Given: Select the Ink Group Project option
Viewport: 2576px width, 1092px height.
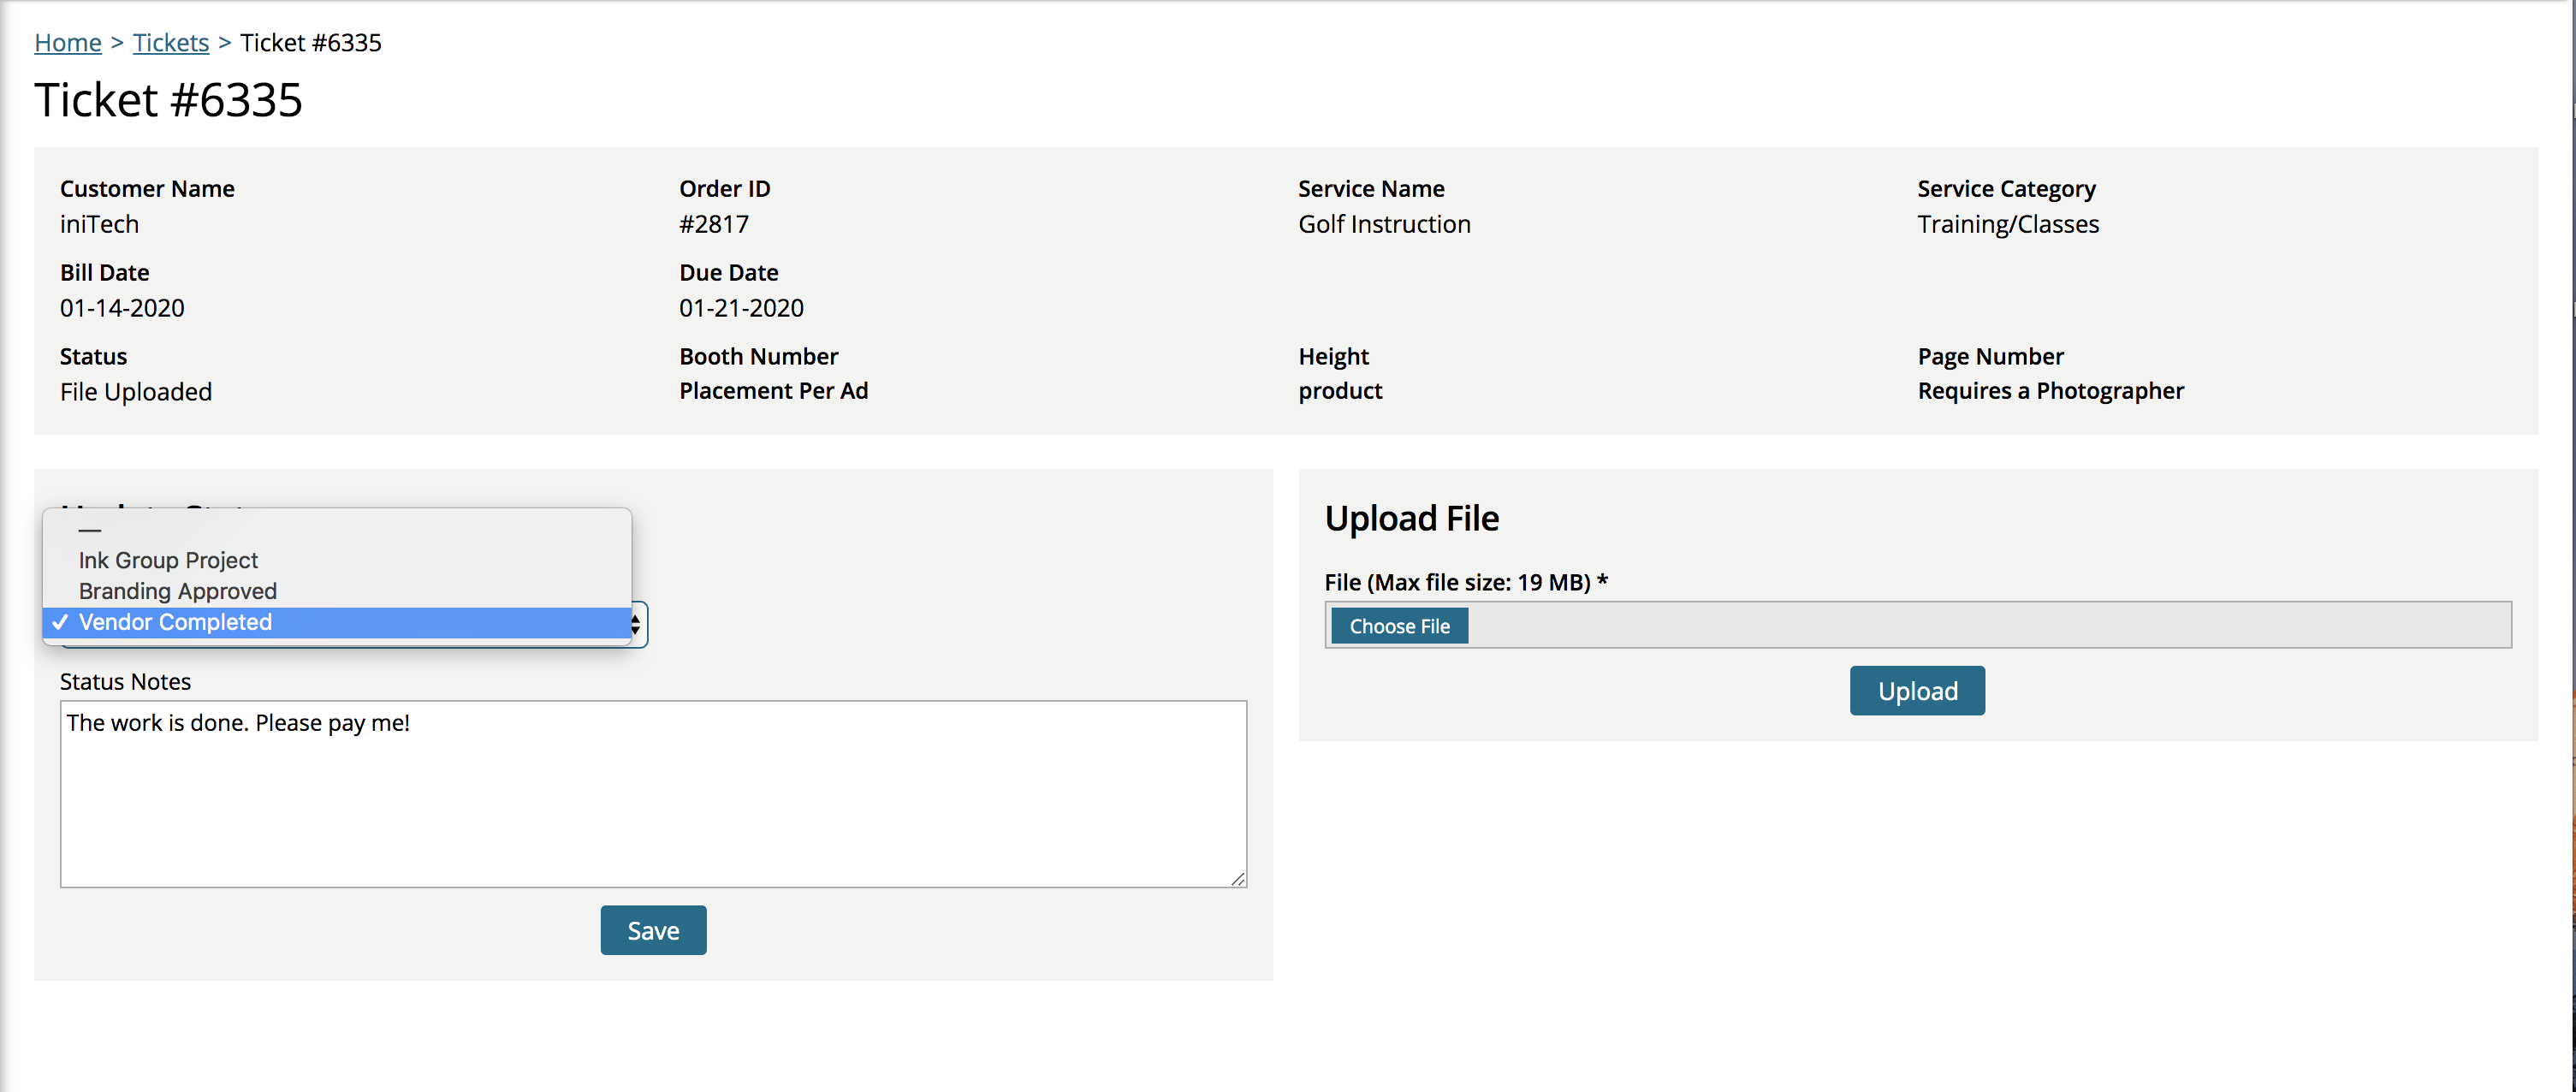Looking at the screenshot, I should [x=167, y=560].
